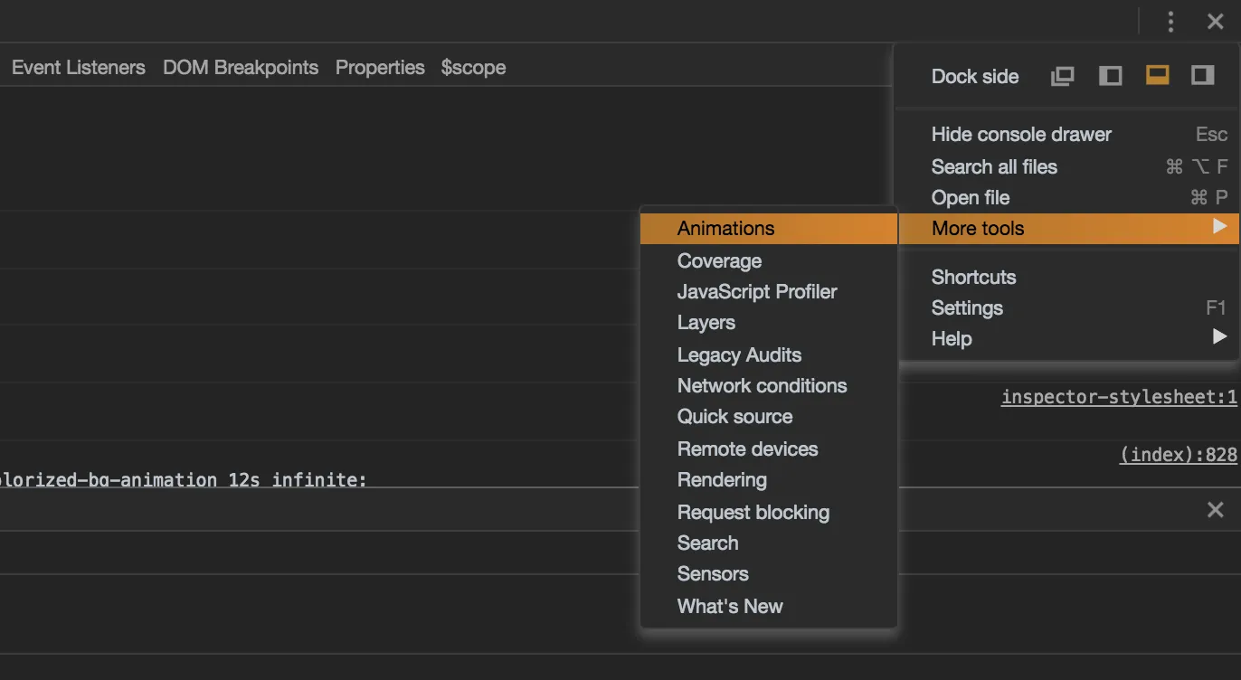Open the (index):828 source link
1241x680 pixels.
click(x=1178, y=455)
